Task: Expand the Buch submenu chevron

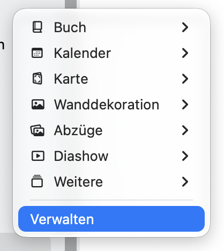Action: coord(185,27)
